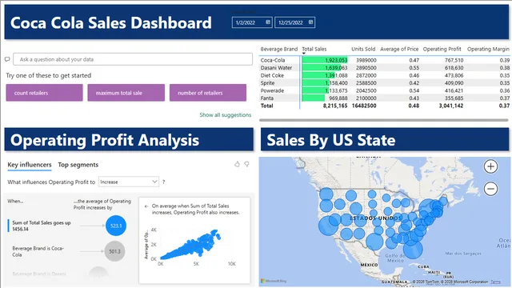Open the start date calendar picker icon
The width and height of the screenshot is (512, 288).
coord(268,22)
